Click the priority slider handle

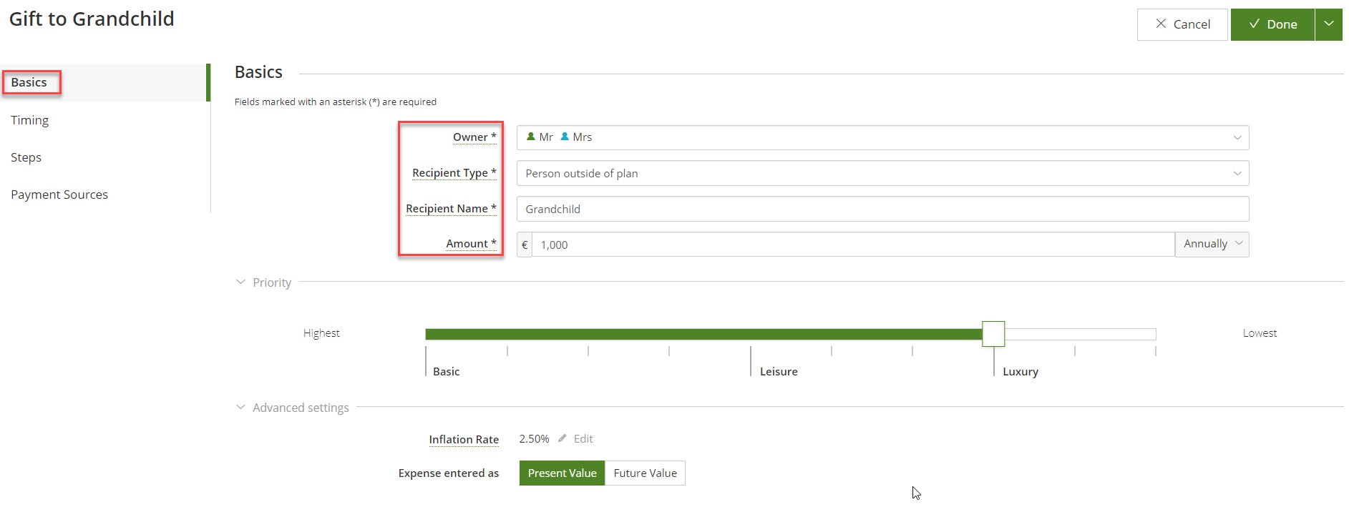click(x=993, y=334)
